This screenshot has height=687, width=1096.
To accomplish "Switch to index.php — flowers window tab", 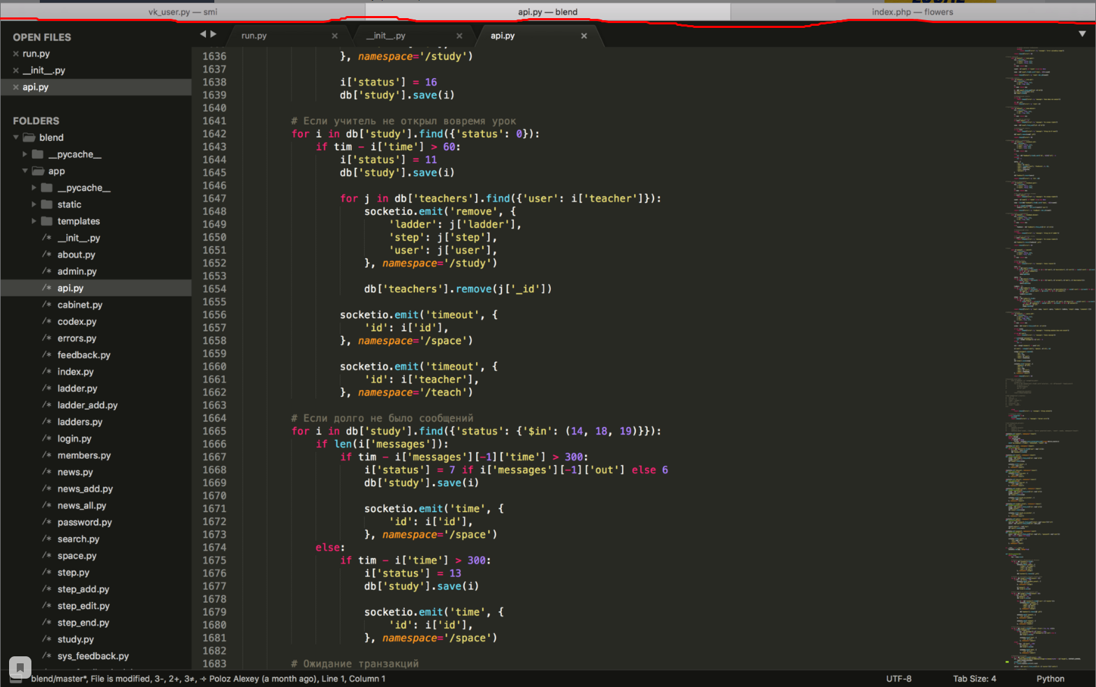I will [x=912, y=12].
